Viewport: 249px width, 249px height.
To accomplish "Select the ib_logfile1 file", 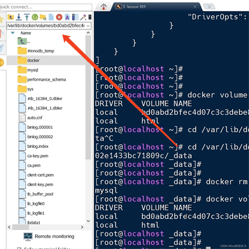I will [x=32, y=213].
